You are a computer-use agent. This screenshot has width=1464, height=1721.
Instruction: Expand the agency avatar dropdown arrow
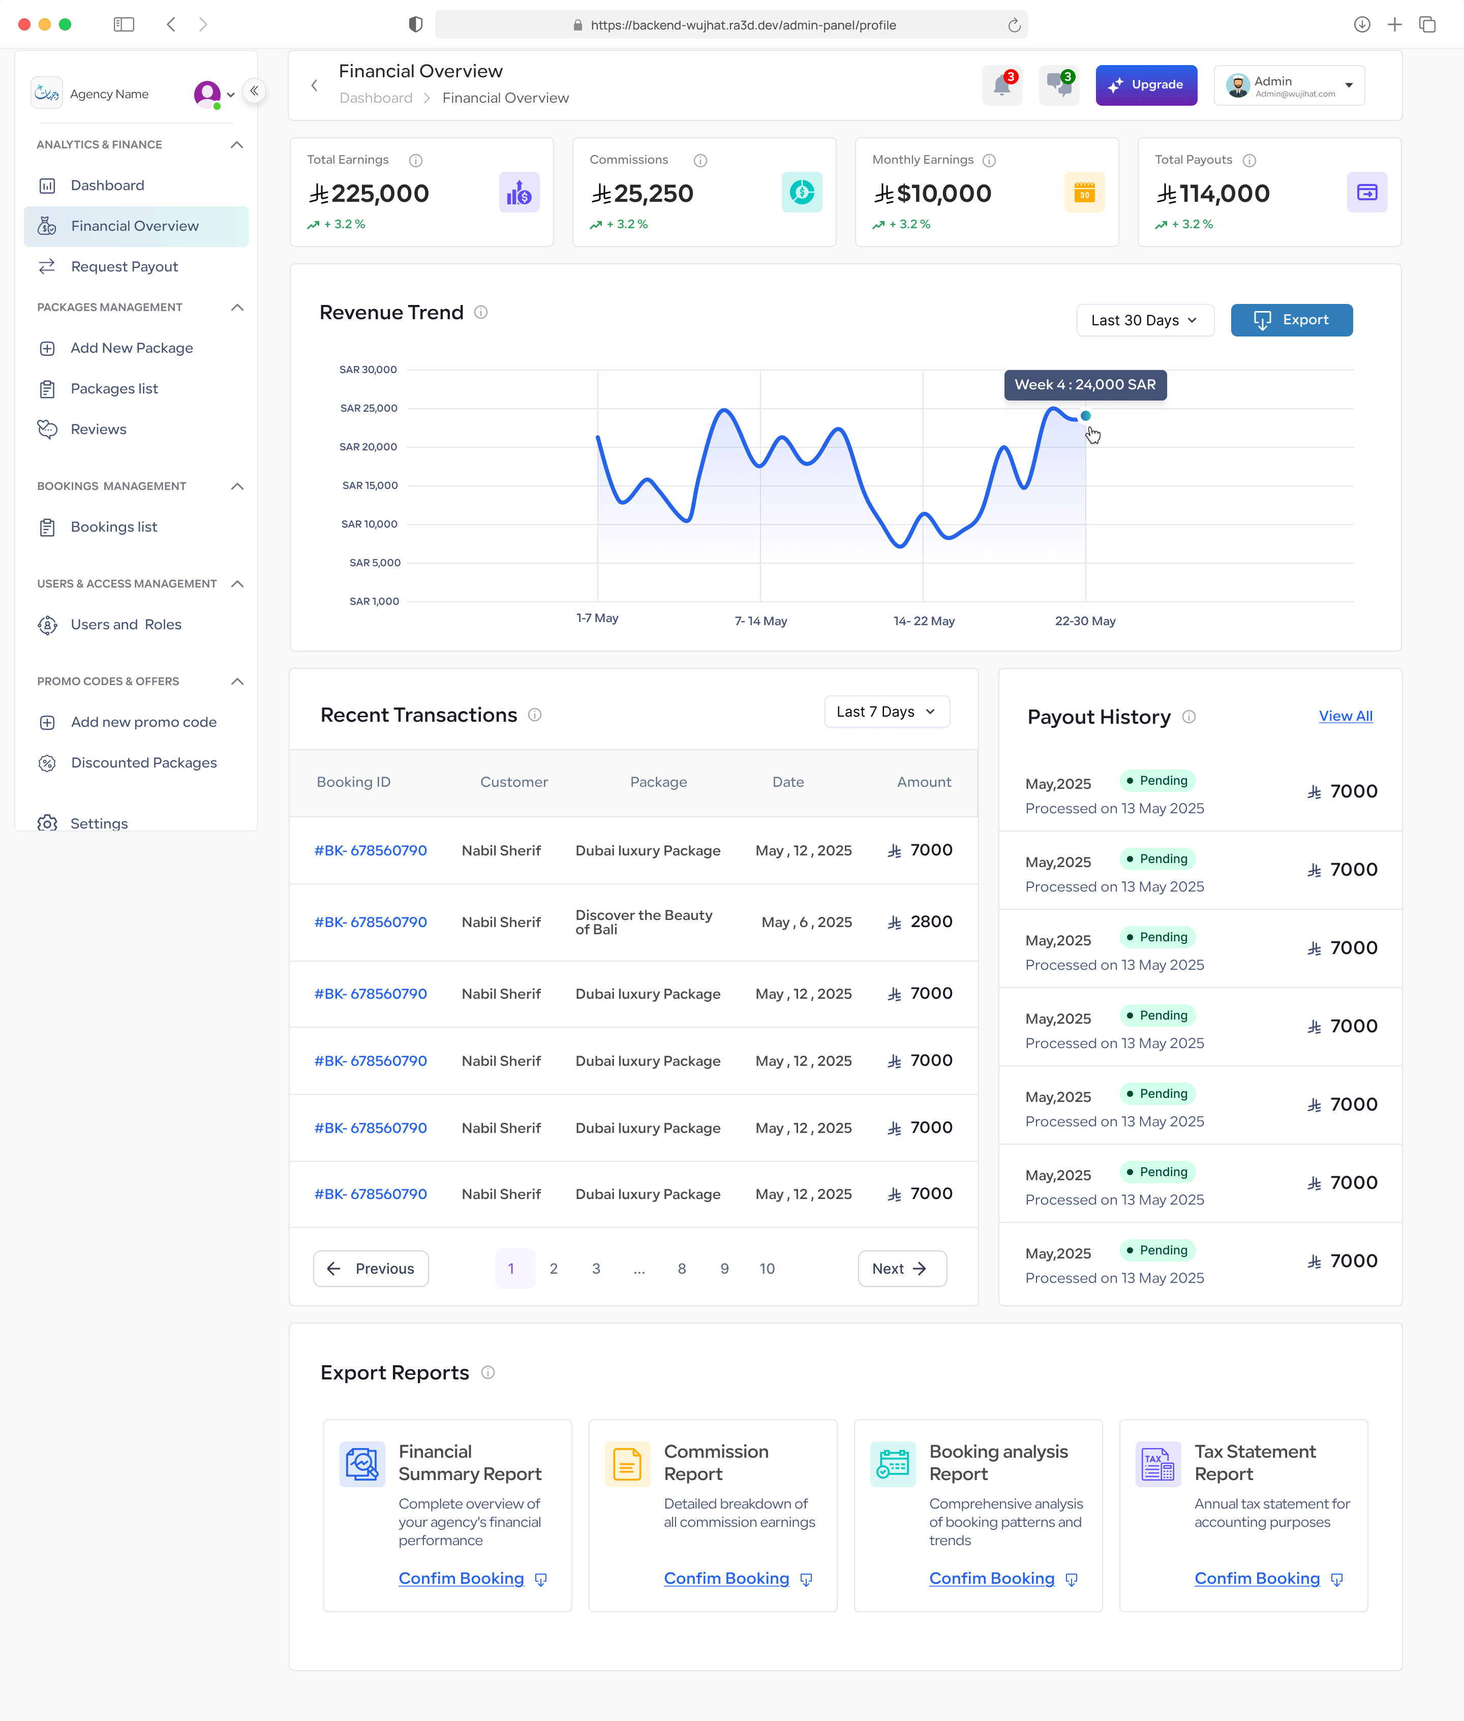click(231, 95)
